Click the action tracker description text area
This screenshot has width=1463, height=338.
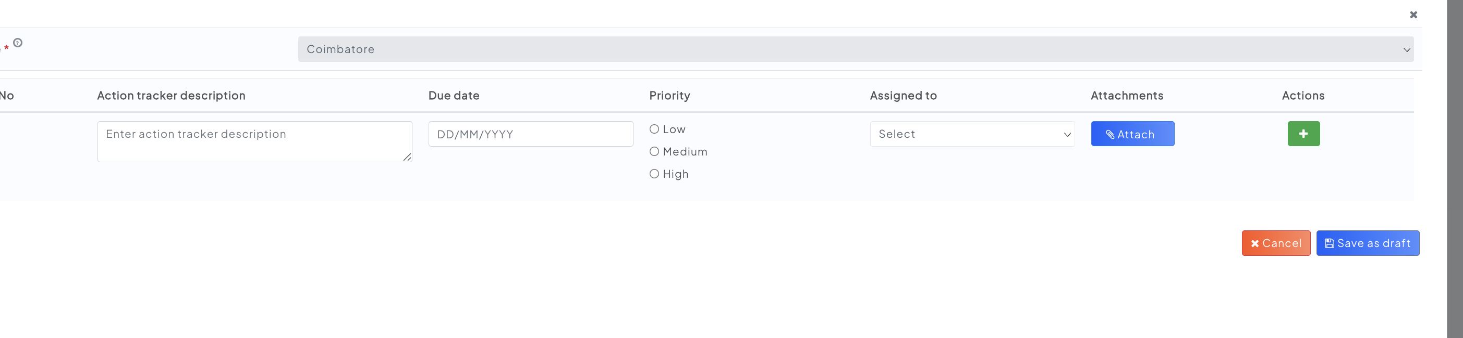coord(254,141)
